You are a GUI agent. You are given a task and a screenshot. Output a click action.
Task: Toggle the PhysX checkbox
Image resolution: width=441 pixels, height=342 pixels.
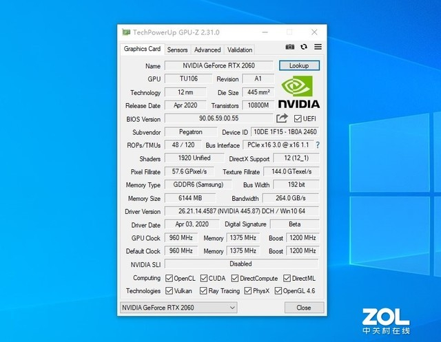point(248,290)
